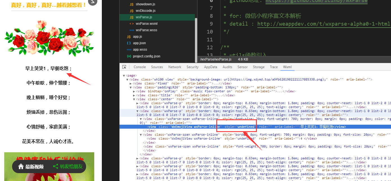The width and height of the screenshot is (391, 181).
Task: Click the /wxParse/wxParse.js path in status bar
Action: pos(216,59)
